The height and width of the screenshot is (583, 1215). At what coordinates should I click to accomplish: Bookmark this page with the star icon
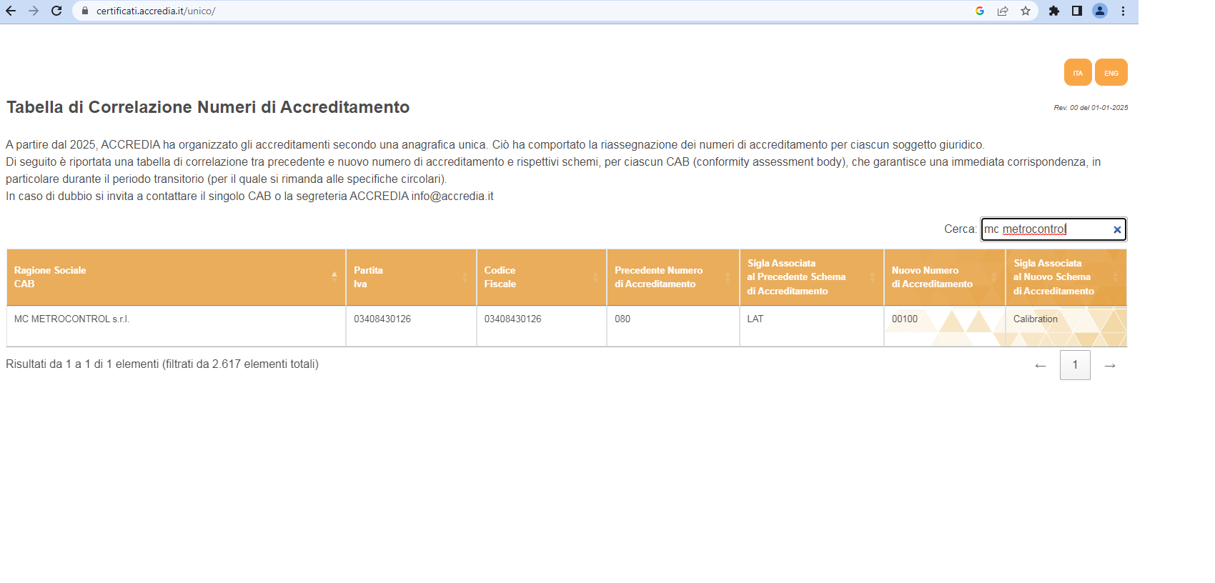click(1026, 11)
